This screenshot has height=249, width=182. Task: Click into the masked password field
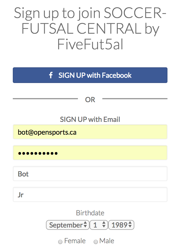pyautogui.click(x=90, y=153)
